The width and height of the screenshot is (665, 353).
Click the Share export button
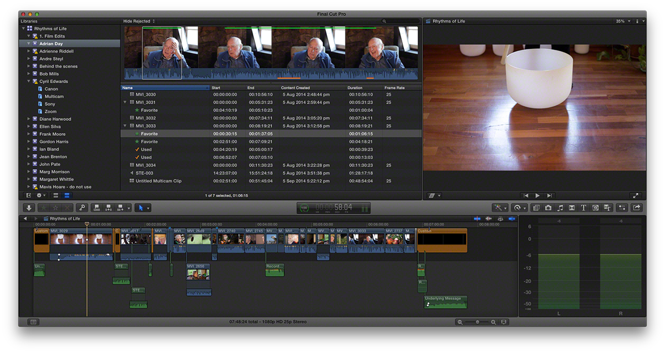pyautogui.click(x=637, y=208)
